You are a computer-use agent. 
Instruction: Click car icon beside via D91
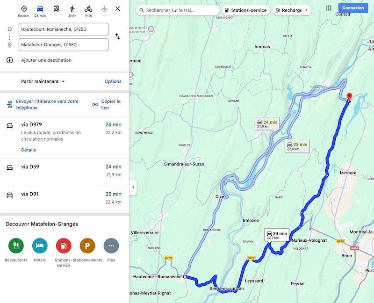9,195
